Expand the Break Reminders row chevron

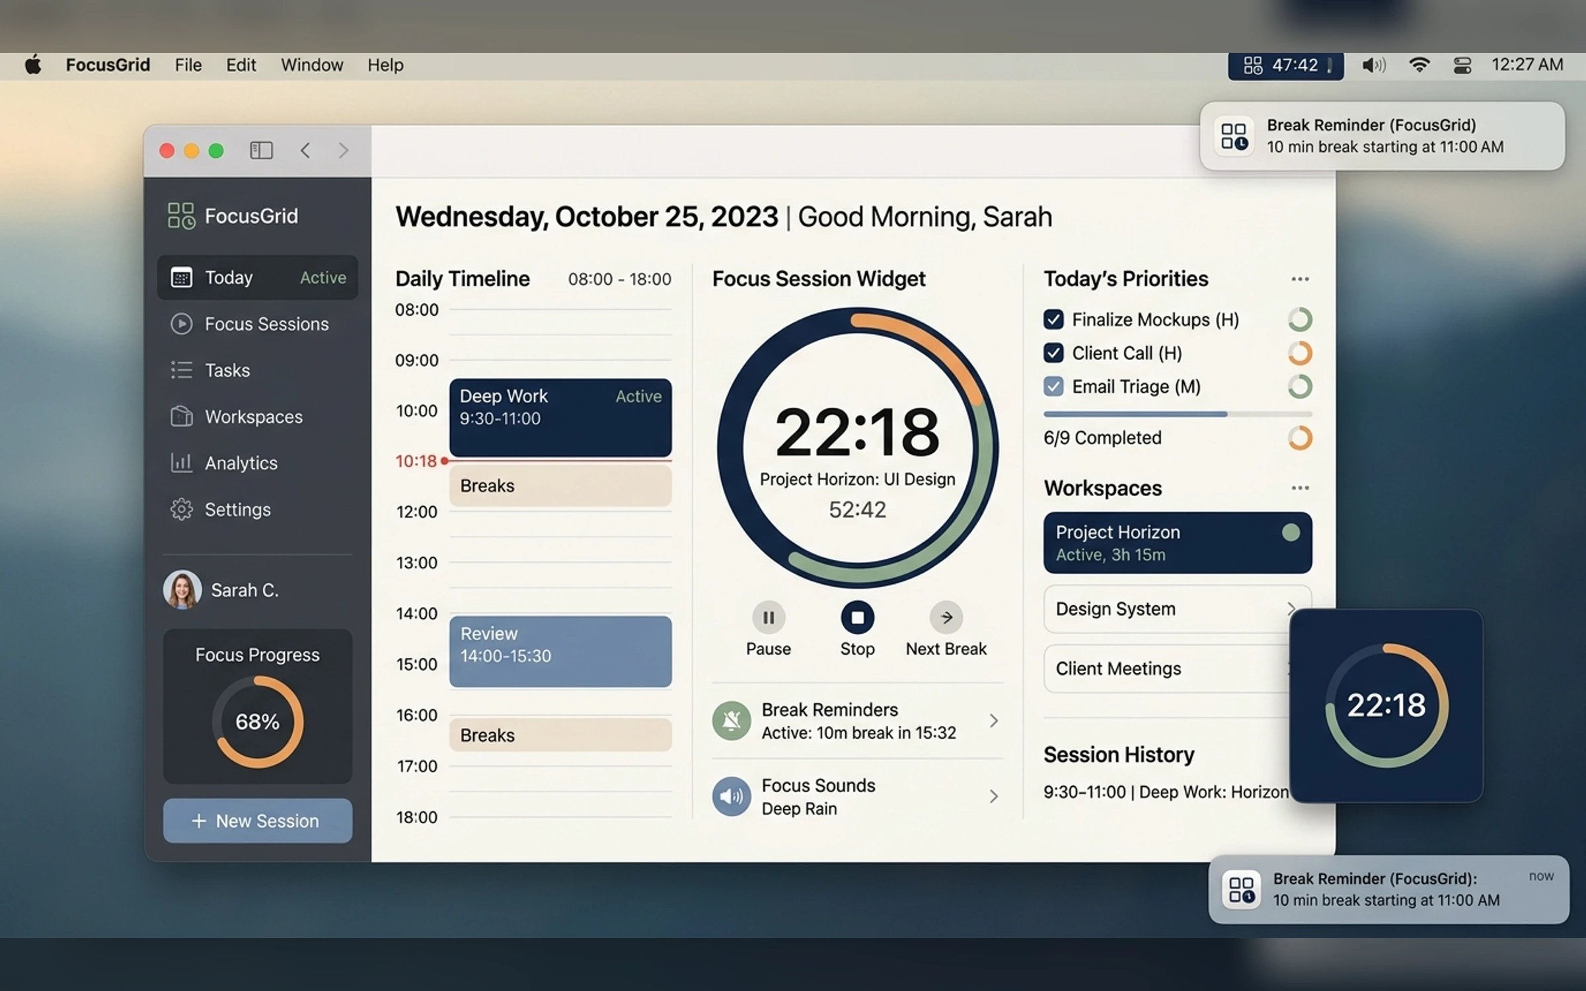(994, 721)
